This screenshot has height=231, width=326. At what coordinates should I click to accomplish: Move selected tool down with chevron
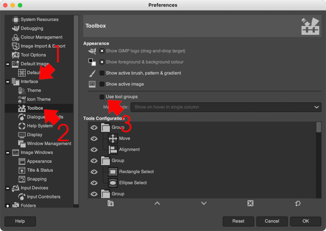click(204, 203)
